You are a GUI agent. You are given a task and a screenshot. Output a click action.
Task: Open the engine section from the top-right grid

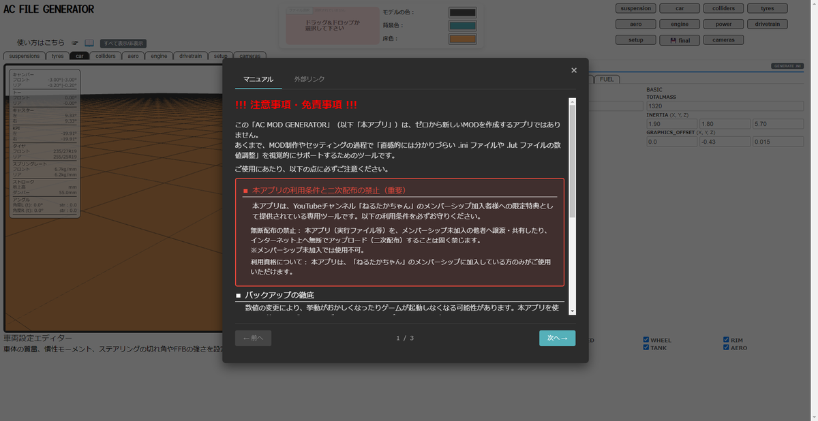point(679,23)
